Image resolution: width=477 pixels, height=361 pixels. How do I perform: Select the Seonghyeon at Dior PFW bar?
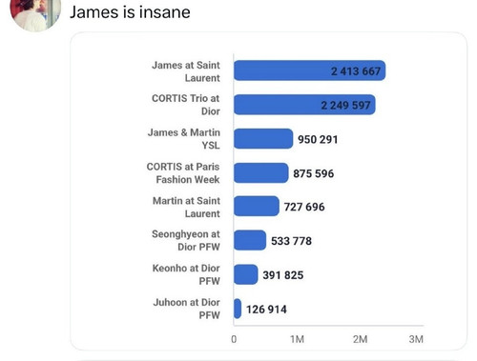pos(250,240)
